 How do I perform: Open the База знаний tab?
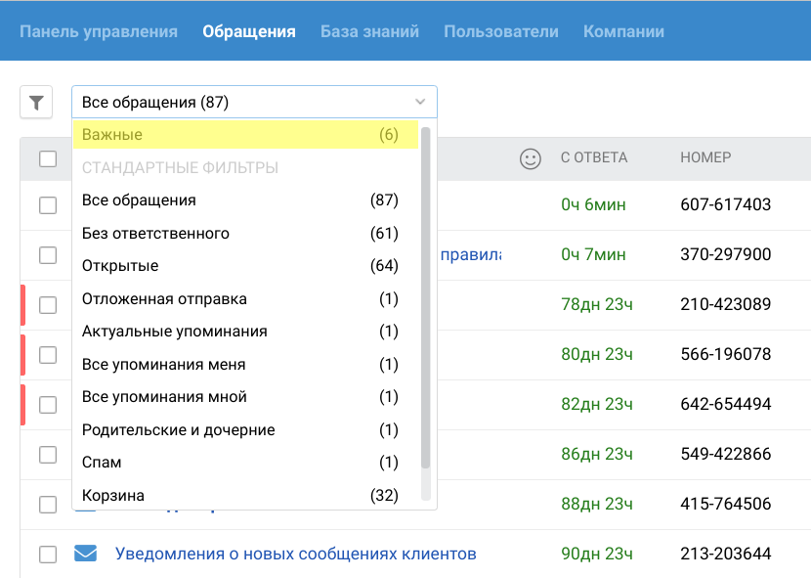click(x=369, y=31)
